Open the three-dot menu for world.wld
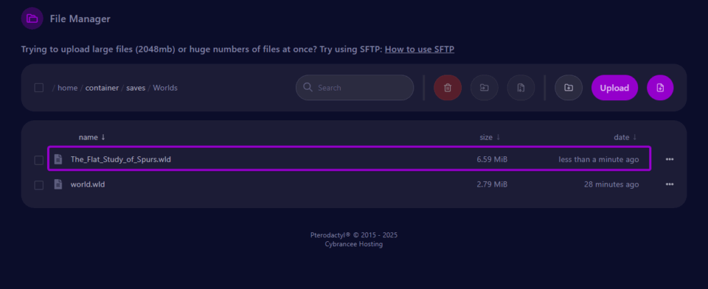 [669, 185]
